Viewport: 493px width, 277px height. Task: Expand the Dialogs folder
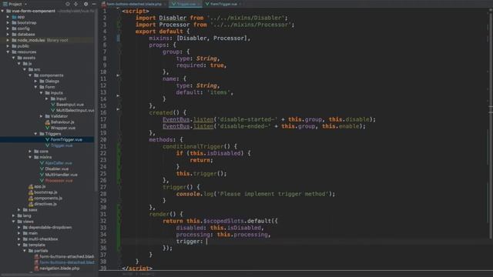pos(36,81)
